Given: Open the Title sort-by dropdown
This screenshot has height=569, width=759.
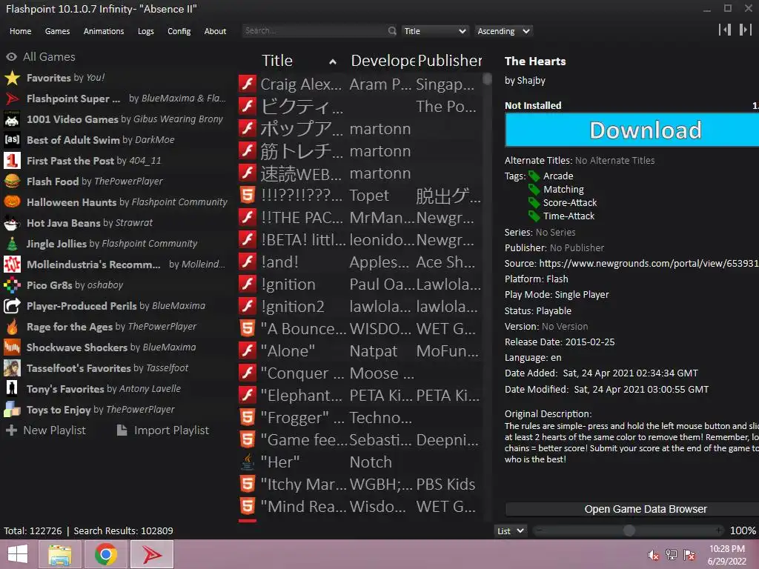Looking at the screenshot, I should (x=434, y=31).
